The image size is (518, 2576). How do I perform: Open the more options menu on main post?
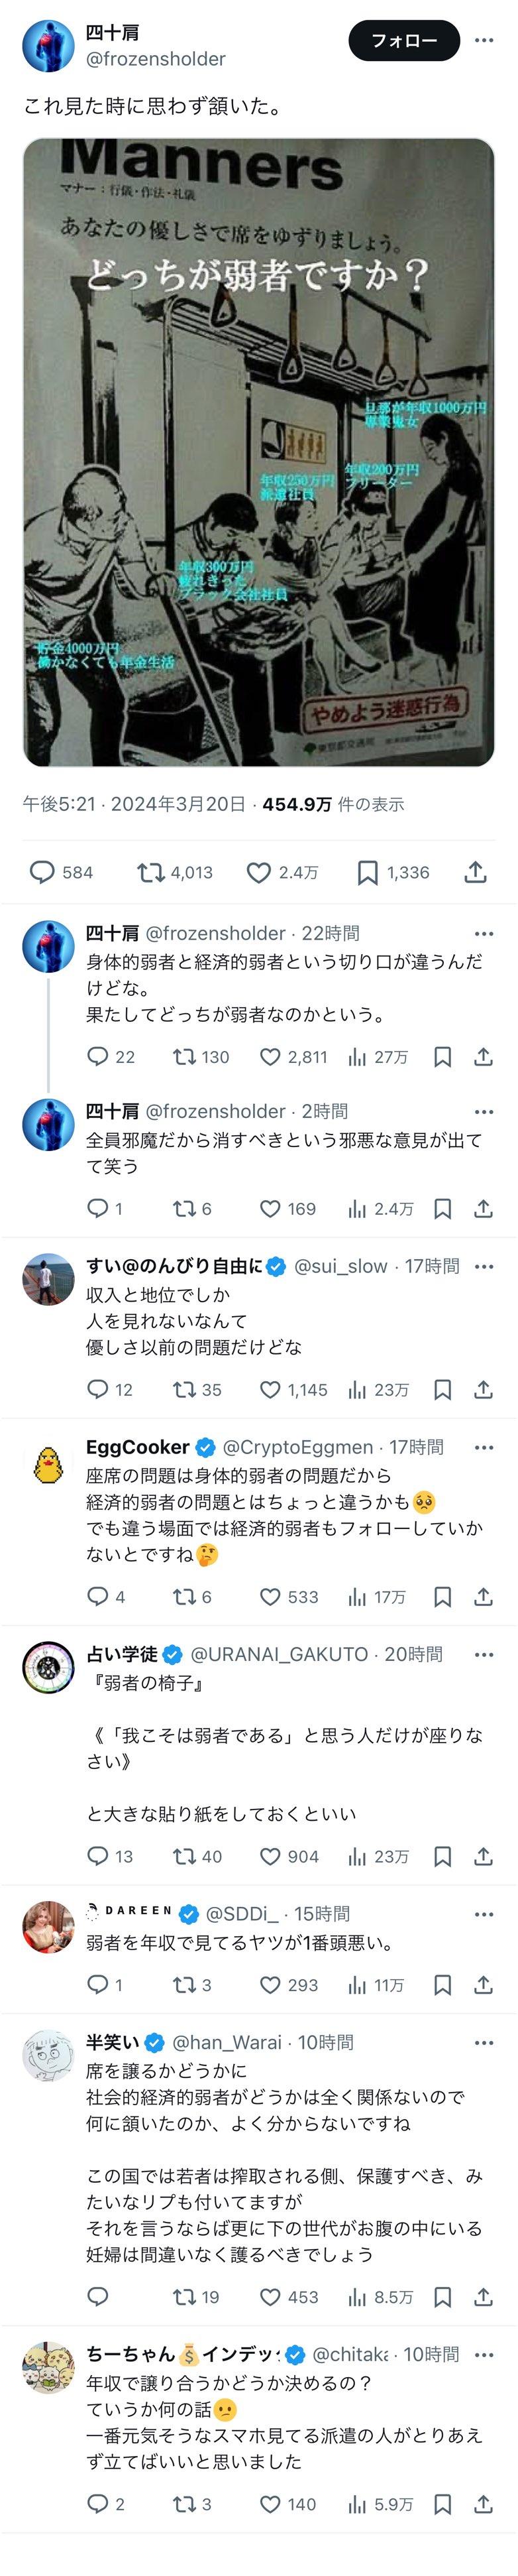tap(484, 41)
